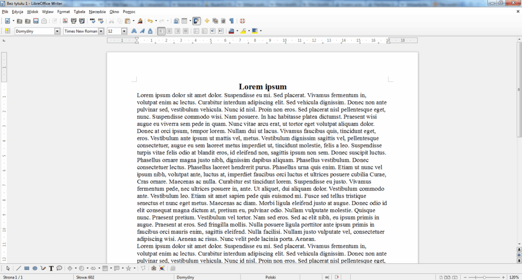Pick the Select arrow tool in Drawing toolbar
This screenshot has width=522, height=280.
coord(8,268)
